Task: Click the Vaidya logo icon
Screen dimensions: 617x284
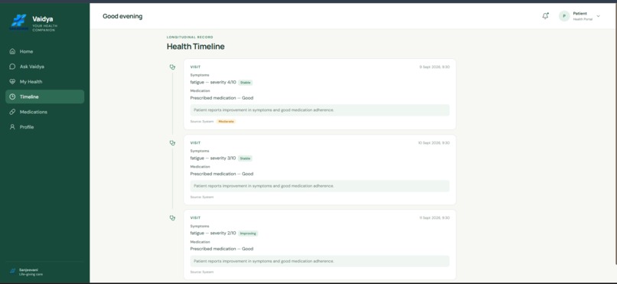Action: click(19, 22)
